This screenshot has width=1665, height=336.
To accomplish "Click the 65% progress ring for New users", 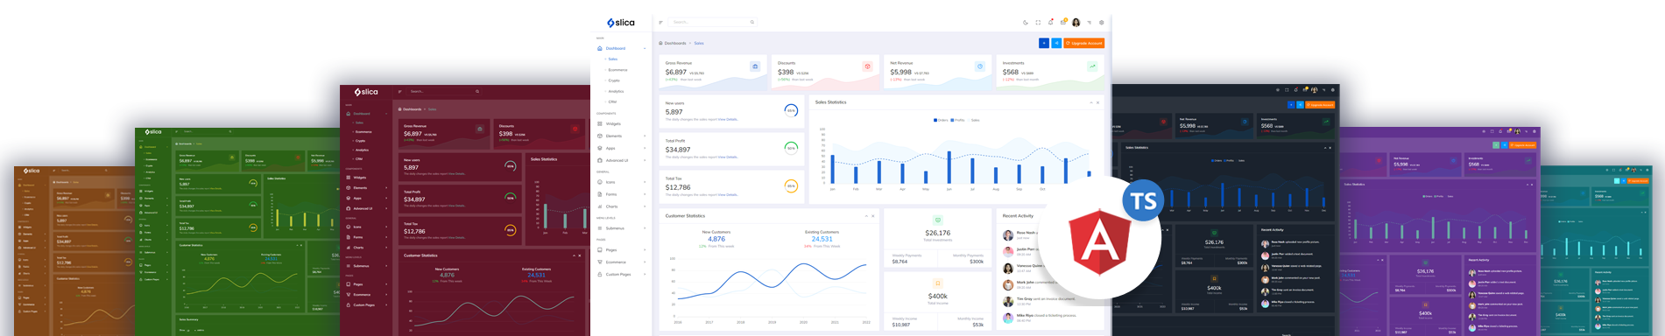I will [791, 111].
